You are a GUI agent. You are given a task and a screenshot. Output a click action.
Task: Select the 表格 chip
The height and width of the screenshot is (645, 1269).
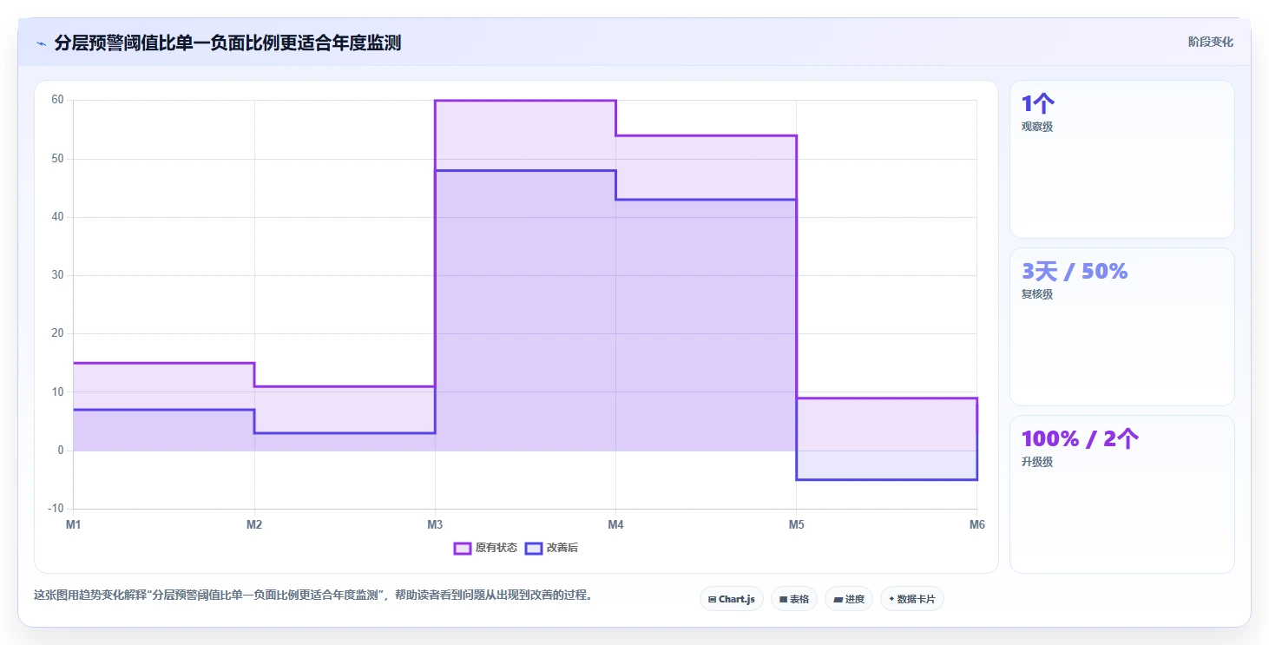coord(793,599)
